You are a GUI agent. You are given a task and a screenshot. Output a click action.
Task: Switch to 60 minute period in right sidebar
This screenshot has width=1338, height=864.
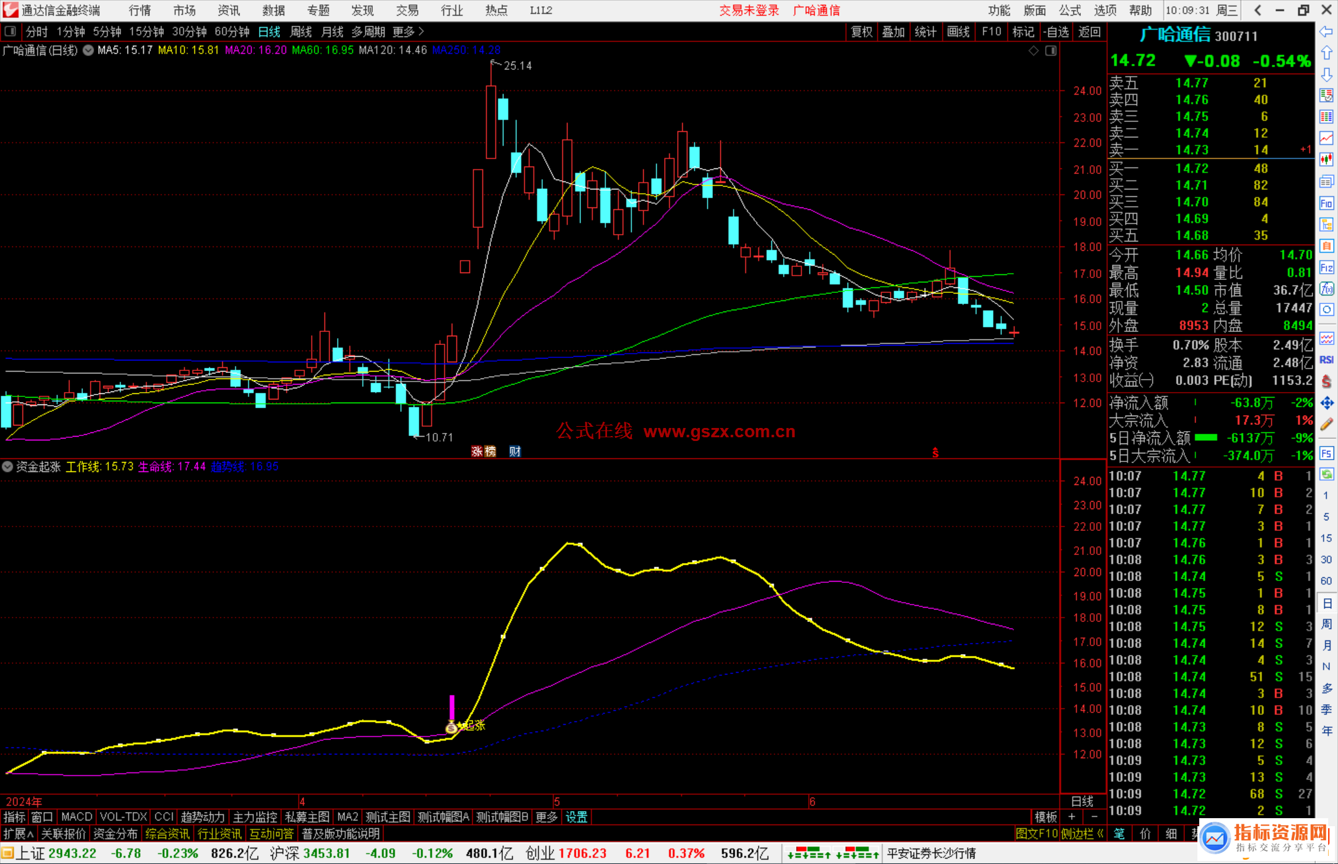click(x=1326, y=581)
